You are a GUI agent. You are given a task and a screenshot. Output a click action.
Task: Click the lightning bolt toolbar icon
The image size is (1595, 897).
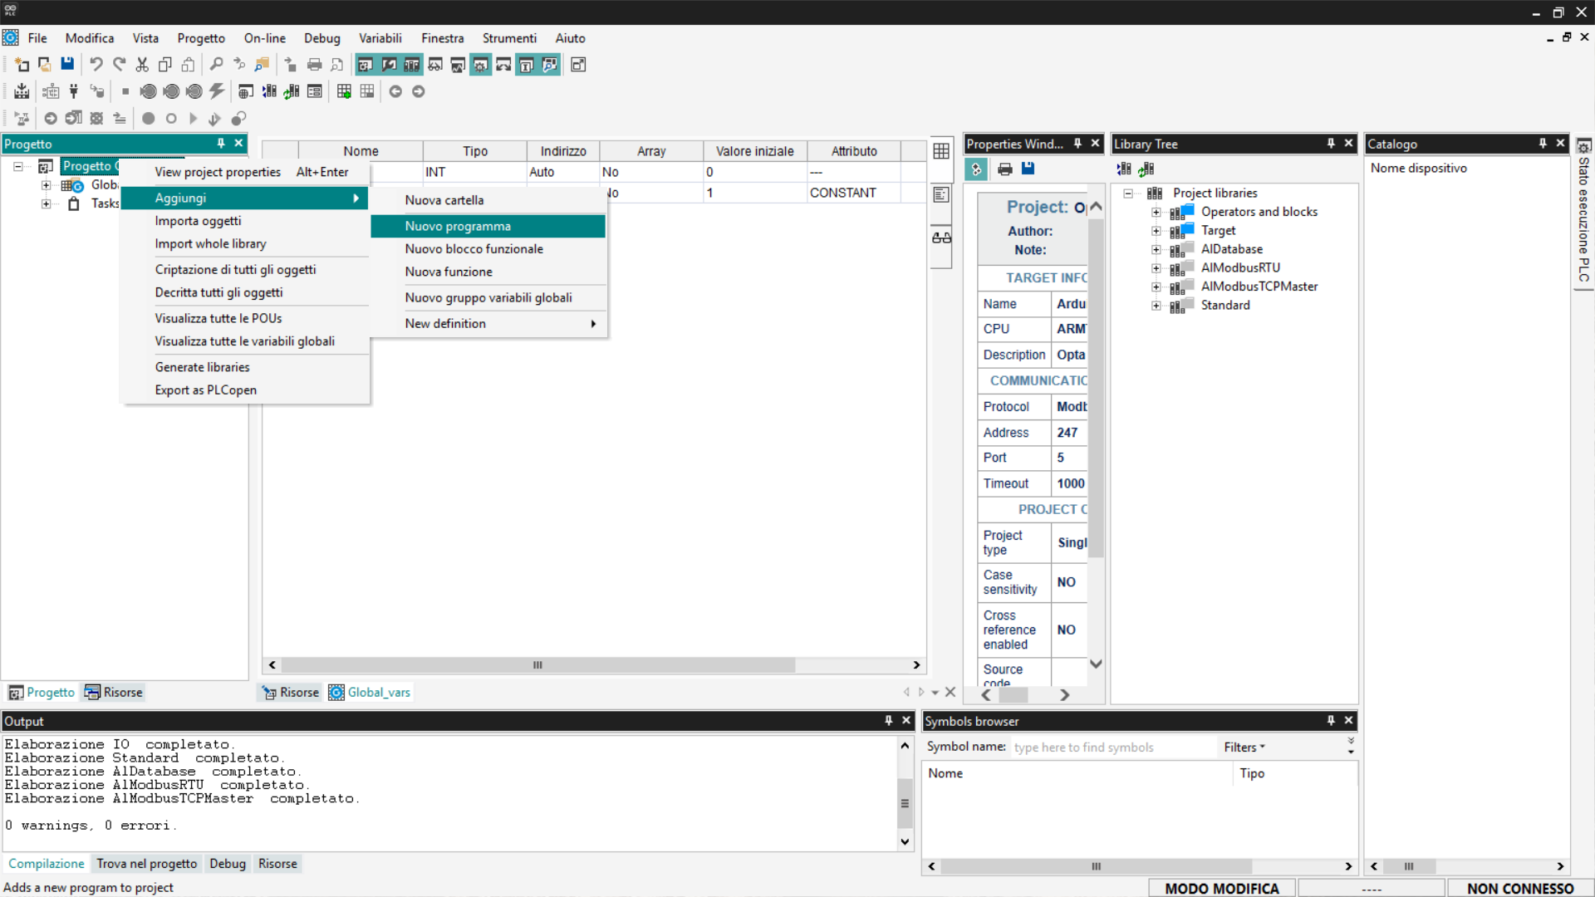(x=217, y=91)
